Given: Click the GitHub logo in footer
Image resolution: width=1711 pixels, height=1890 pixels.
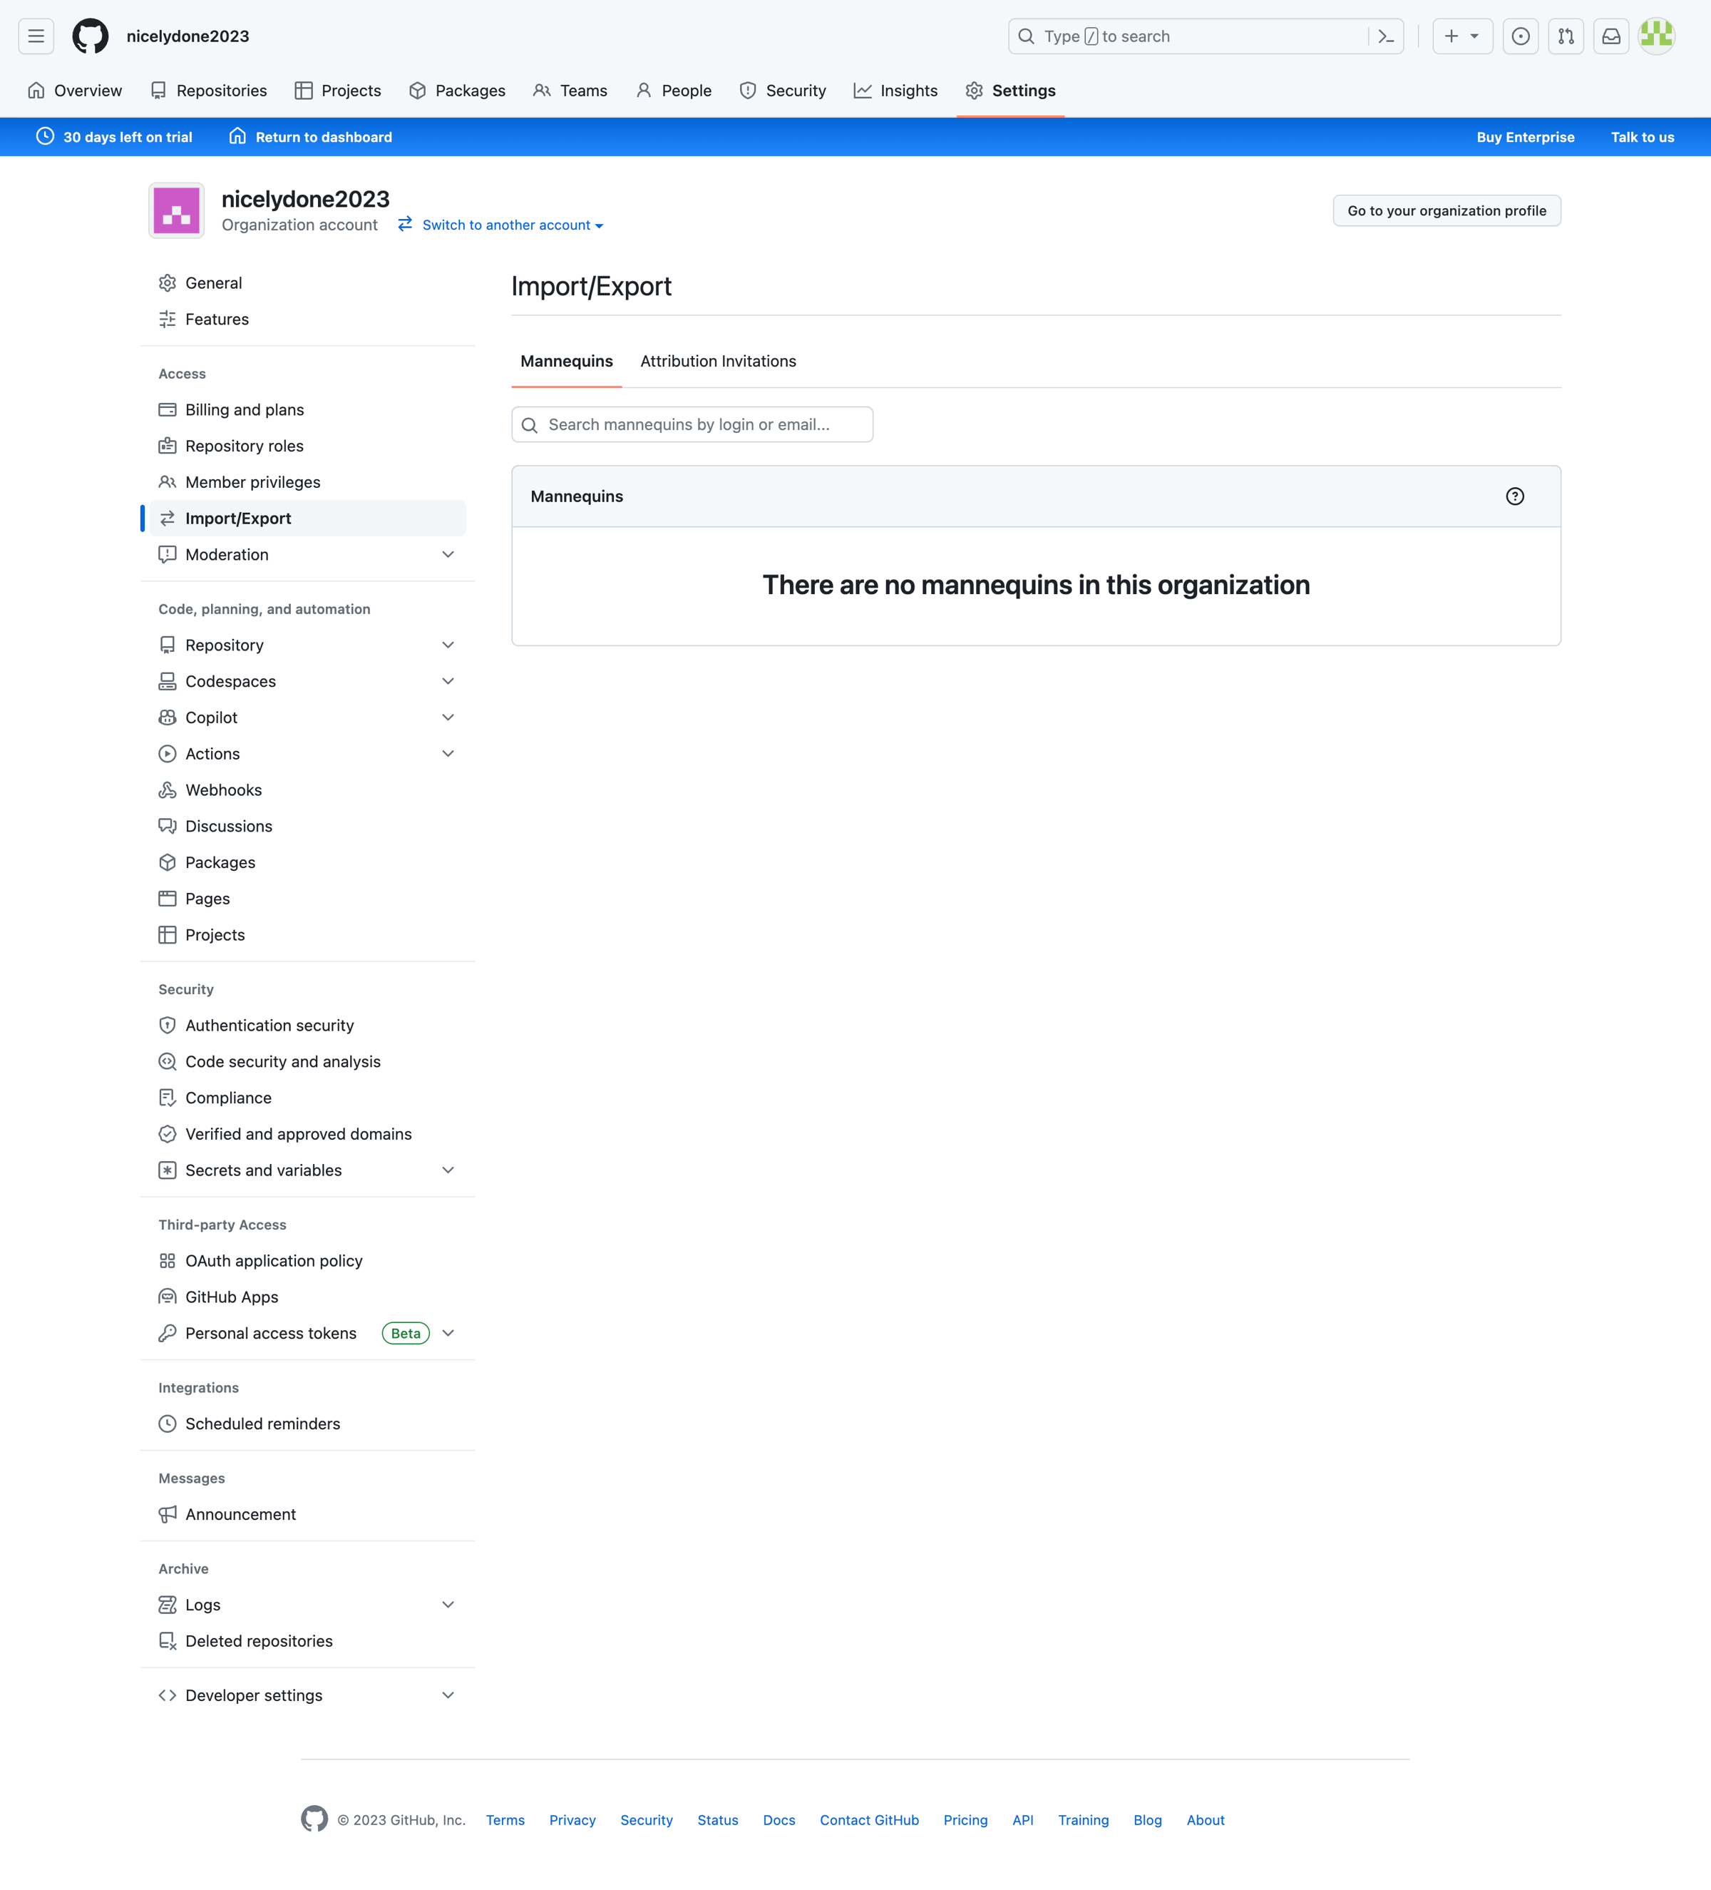Looking at the screenshot, I should (x=314, y=1819).
